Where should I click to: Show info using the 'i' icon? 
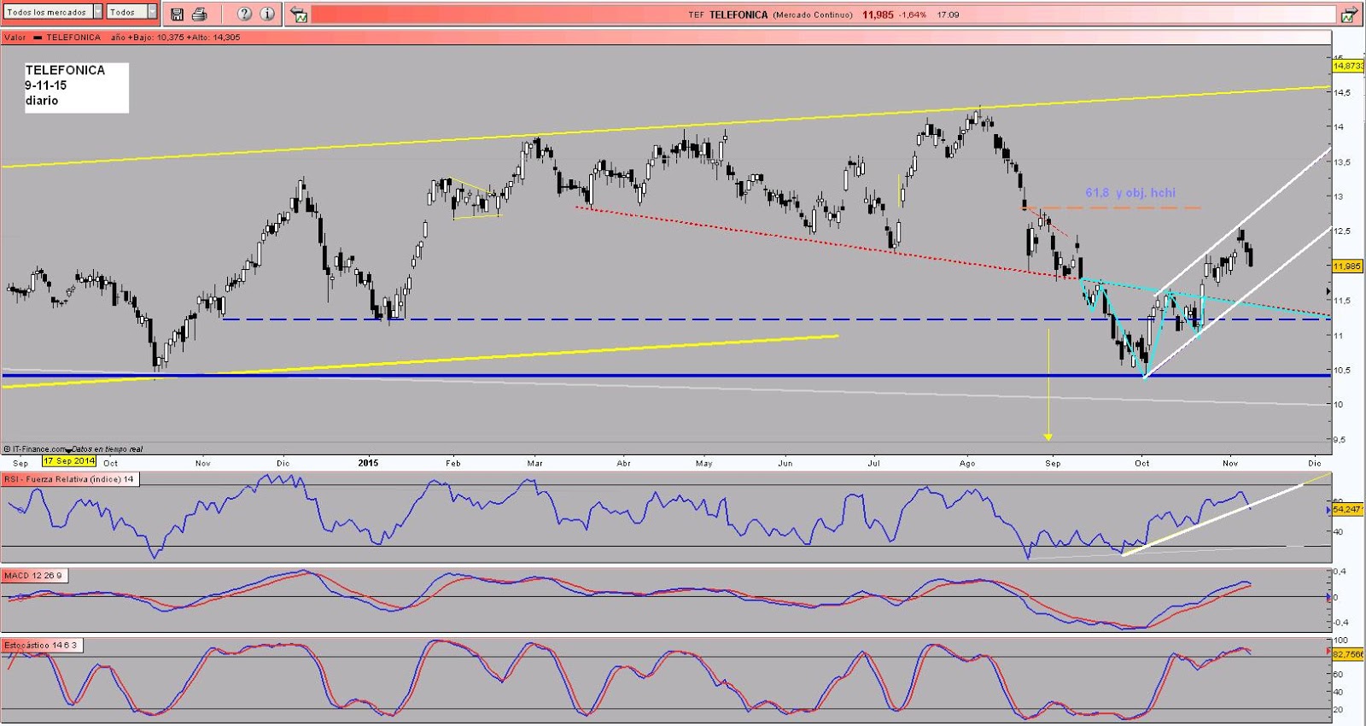[267, 14]
